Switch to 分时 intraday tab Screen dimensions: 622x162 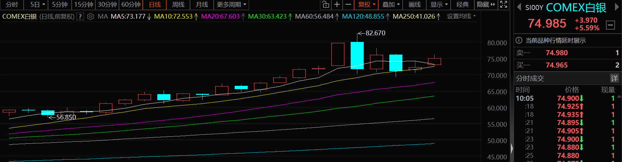click(12, 5)
